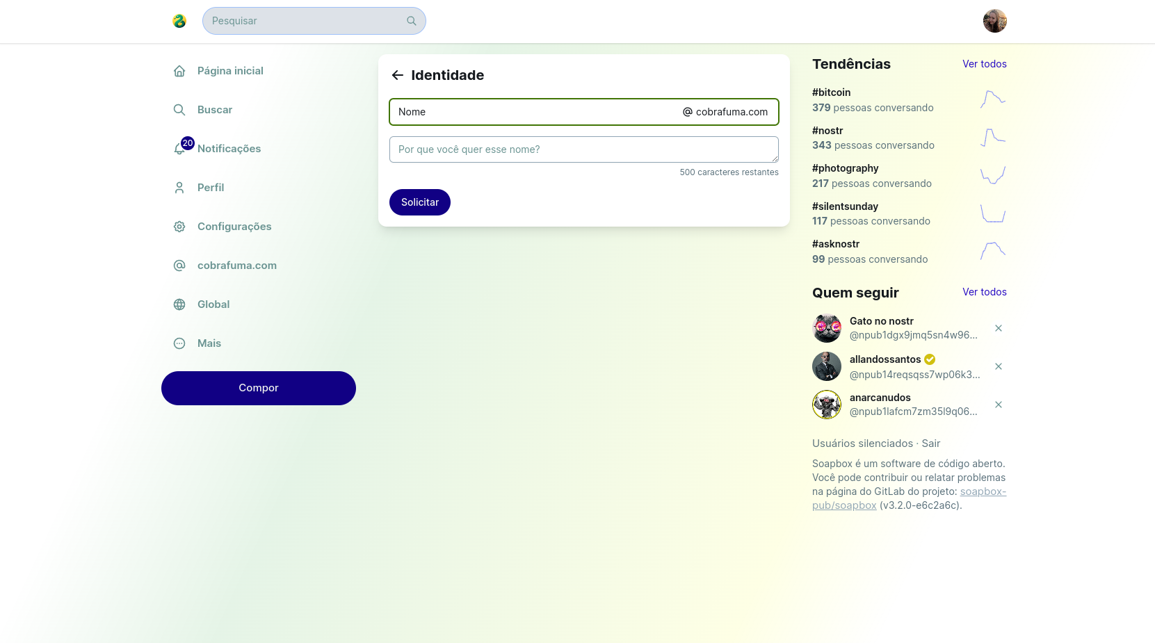Dismiss the Gato no nostr suggestion

pos(999,328)
